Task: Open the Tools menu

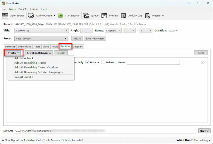Action: coord(12,9)
